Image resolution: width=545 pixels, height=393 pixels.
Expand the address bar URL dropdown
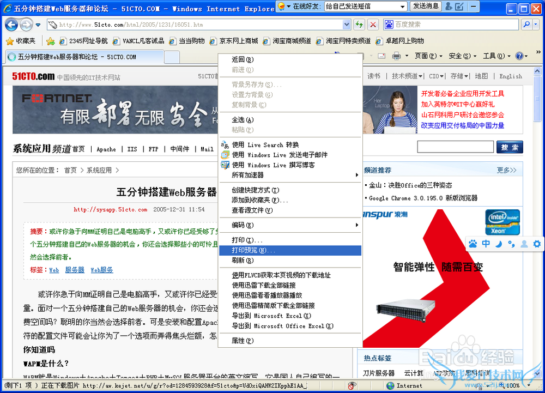(x=347, y=25)
